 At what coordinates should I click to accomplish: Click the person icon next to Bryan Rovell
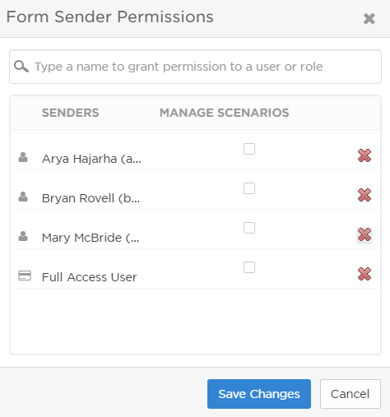coord(23,197)
